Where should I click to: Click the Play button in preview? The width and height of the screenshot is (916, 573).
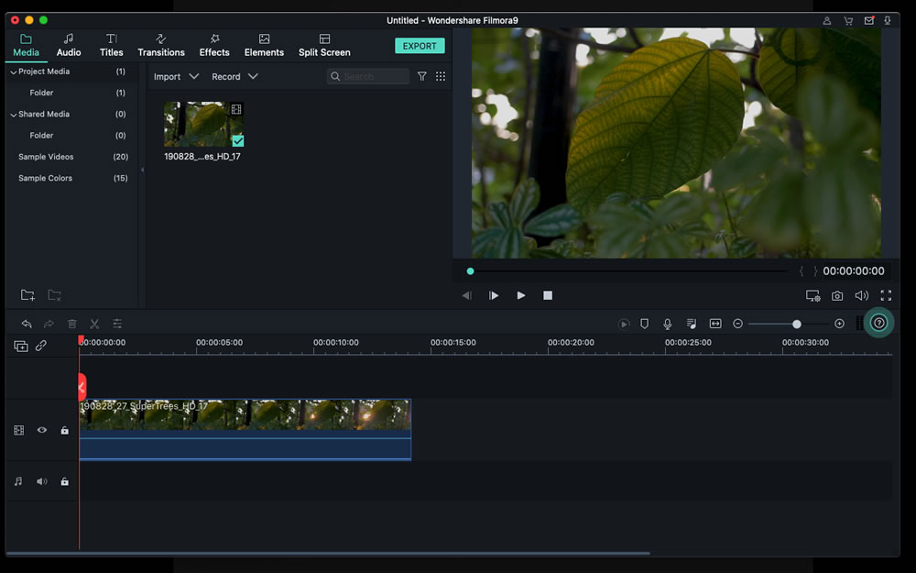tap(520, 295)
